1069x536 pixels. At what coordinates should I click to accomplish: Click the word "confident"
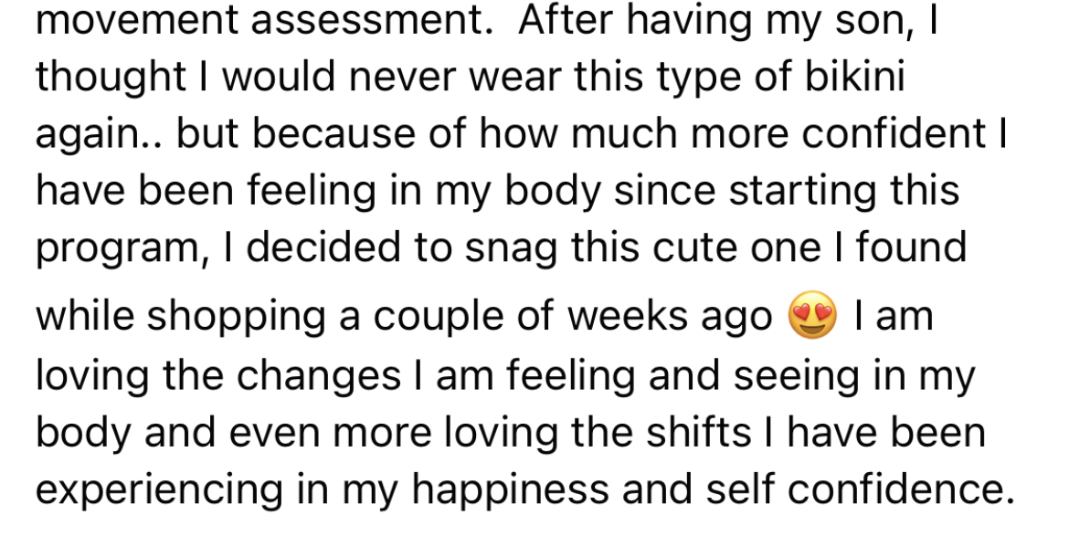pyautogui.click(x=893, y=132)
